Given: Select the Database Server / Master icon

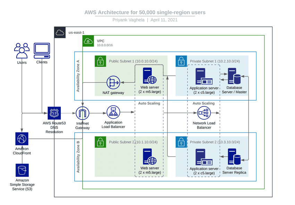Looking at the screenshot, I should (234, 76).
